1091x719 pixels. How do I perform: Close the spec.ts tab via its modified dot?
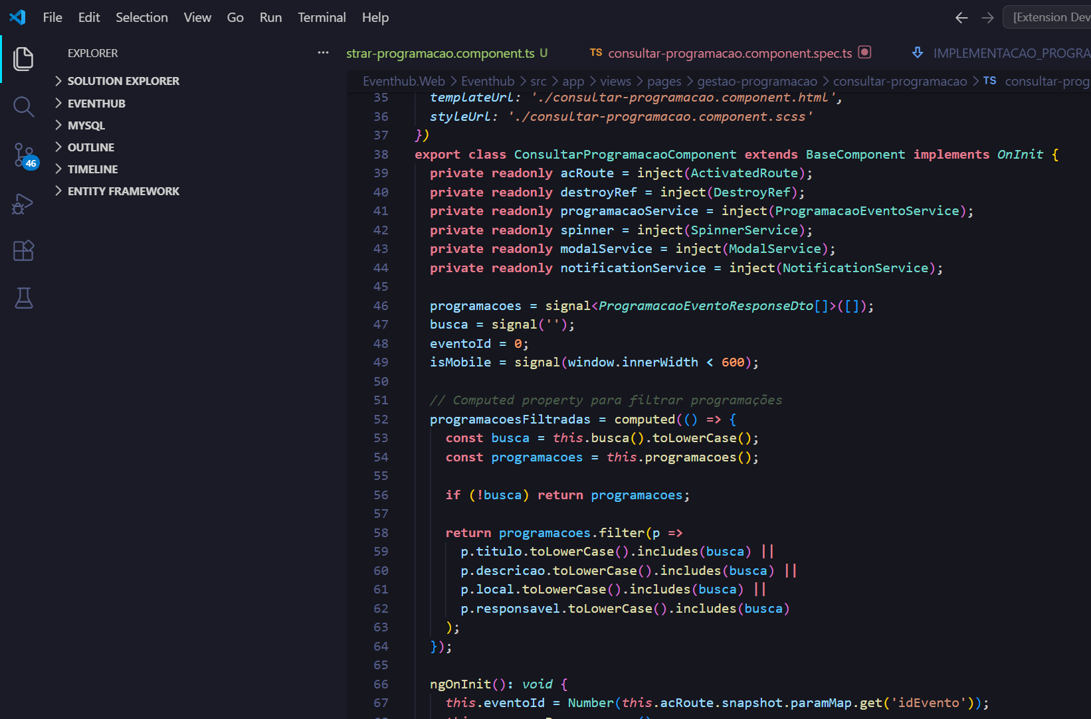864,52
